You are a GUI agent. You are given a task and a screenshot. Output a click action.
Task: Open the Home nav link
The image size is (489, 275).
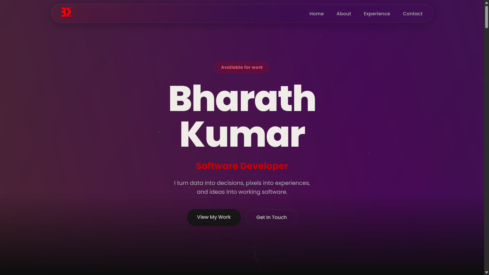(x=317, y=14)
